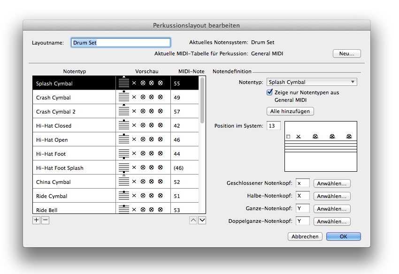
Task: Click staff position icon in Ride Cymbal row
Action: (x=124, y=195)
